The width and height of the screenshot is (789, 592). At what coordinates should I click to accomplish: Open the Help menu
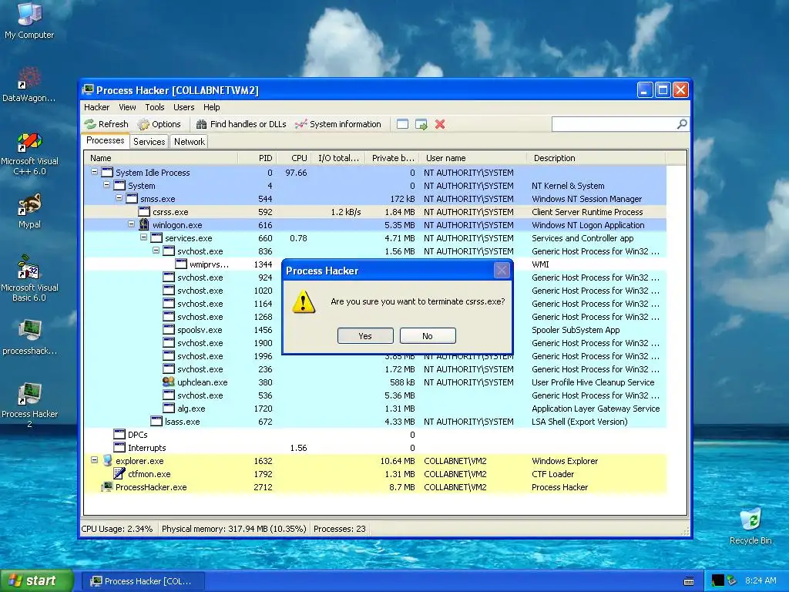pos(211,107)
